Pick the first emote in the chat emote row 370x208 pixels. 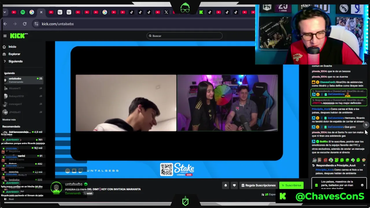coord(314,160)
